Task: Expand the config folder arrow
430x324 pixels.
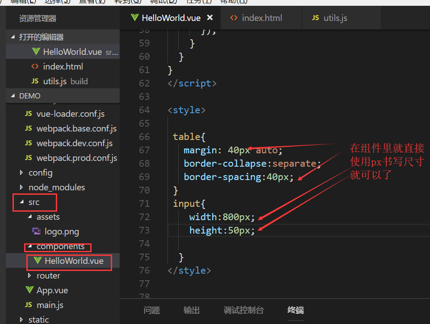Action: pyautogui.click(x=21, y=172)
